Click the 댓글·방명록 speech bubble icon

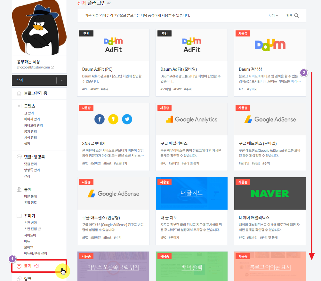coord(19,157)
